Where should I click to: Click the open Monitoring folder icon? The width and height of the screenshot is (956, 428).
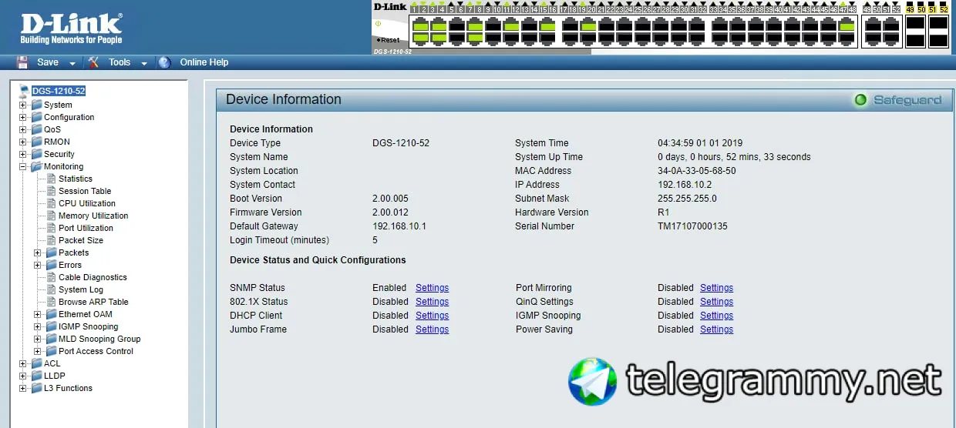pos(36,166)
